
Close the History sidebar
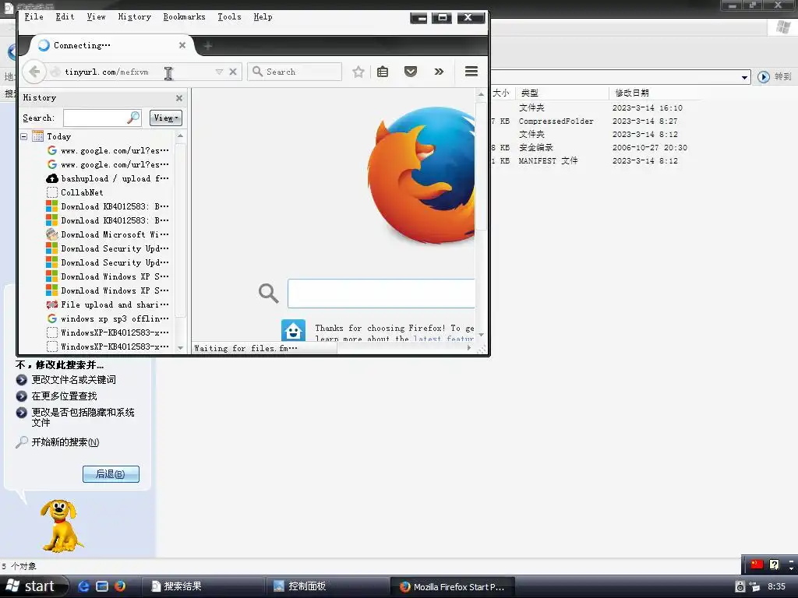[179, 97]
